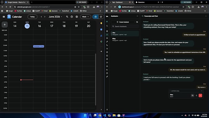Image resolution: width=209 pixels, height=118 pixels.
Task: Click Vapi logo icon
Action: 107,16
